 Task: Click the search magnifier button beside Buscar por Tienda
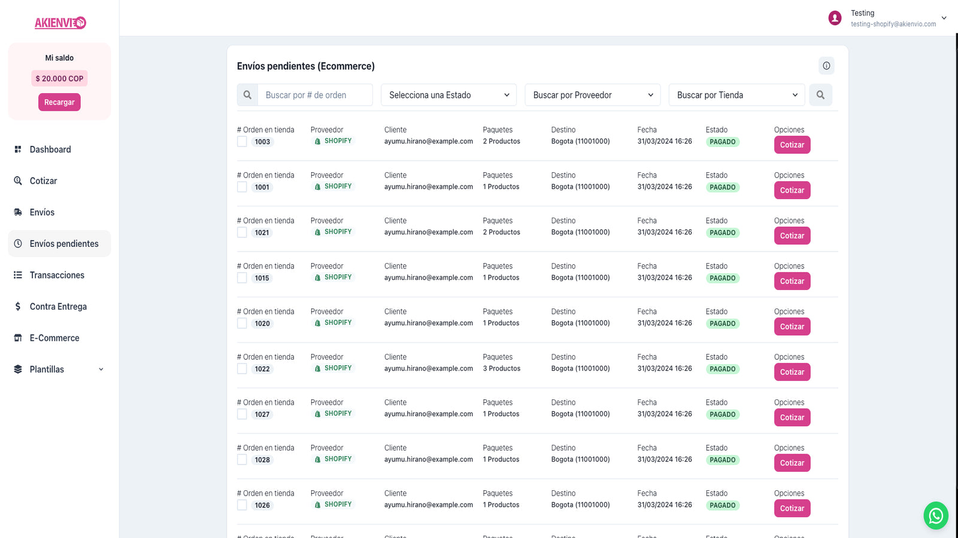(x=821, y=94)
